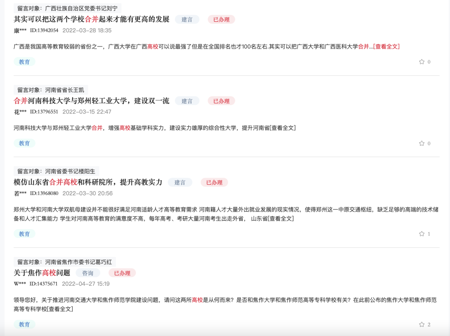Select recipient label 河南省委书记楼阳生
Image resolution: width=450 pixels, height=336 pixels.
tap(56, 171)
